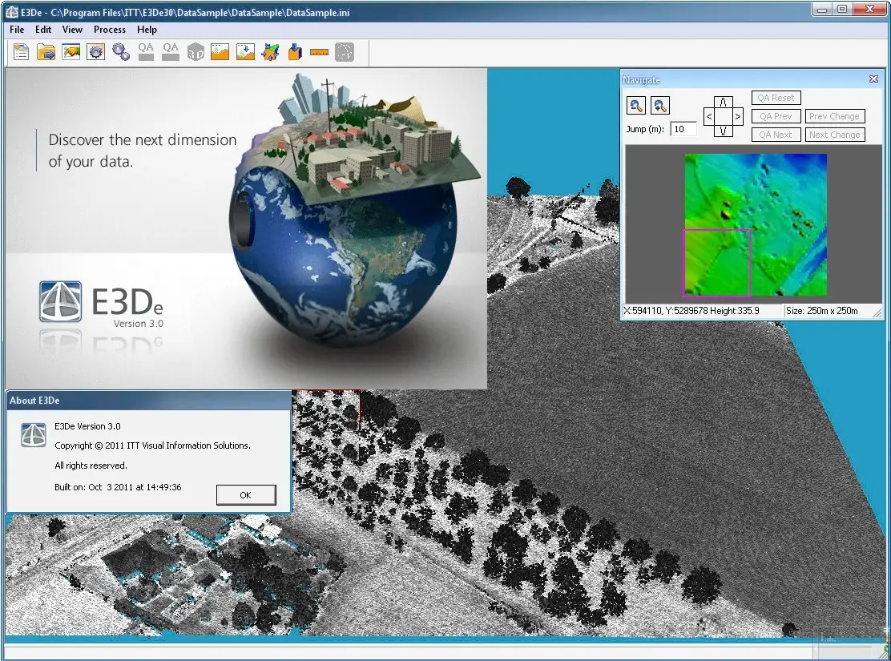Screen dimensions: 891x661
Task: Click the 'Navigate' panel title
Action: tap(641, 80)
